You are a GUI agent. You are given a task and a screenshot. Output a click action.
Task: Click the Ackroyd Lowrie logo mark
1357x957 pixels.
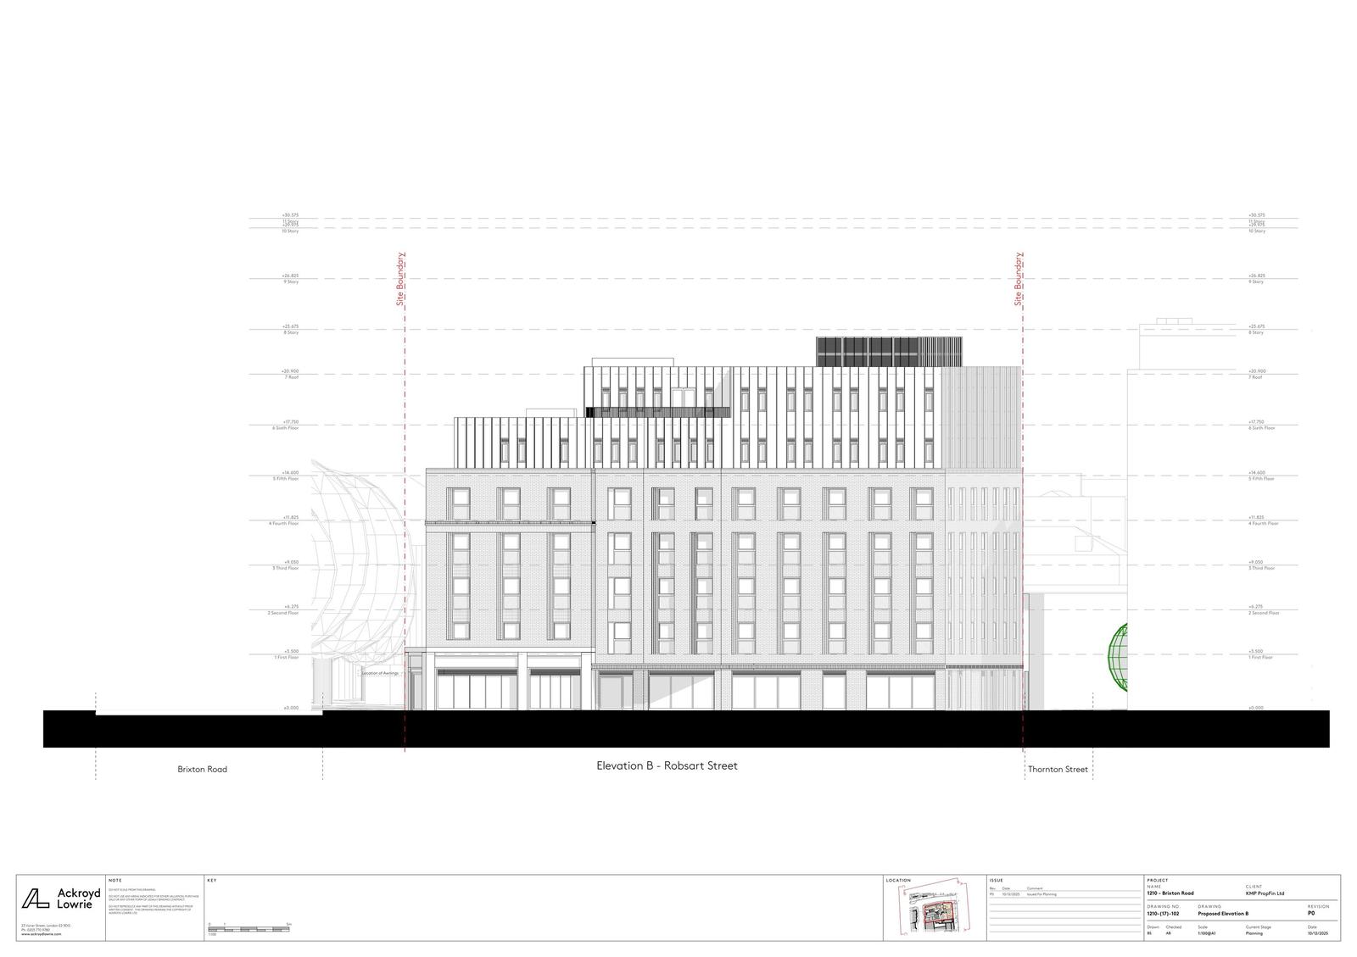(x=35, y=899)
